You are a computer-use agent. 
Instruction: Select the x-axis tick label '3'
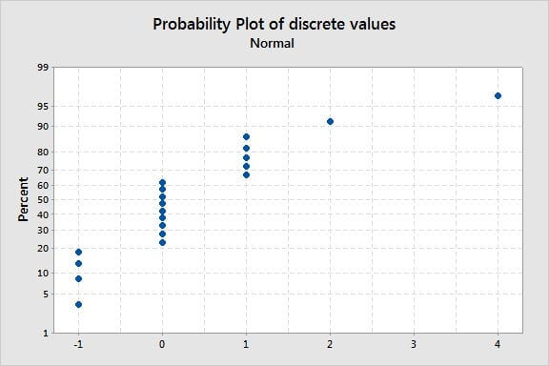point(414,344)
